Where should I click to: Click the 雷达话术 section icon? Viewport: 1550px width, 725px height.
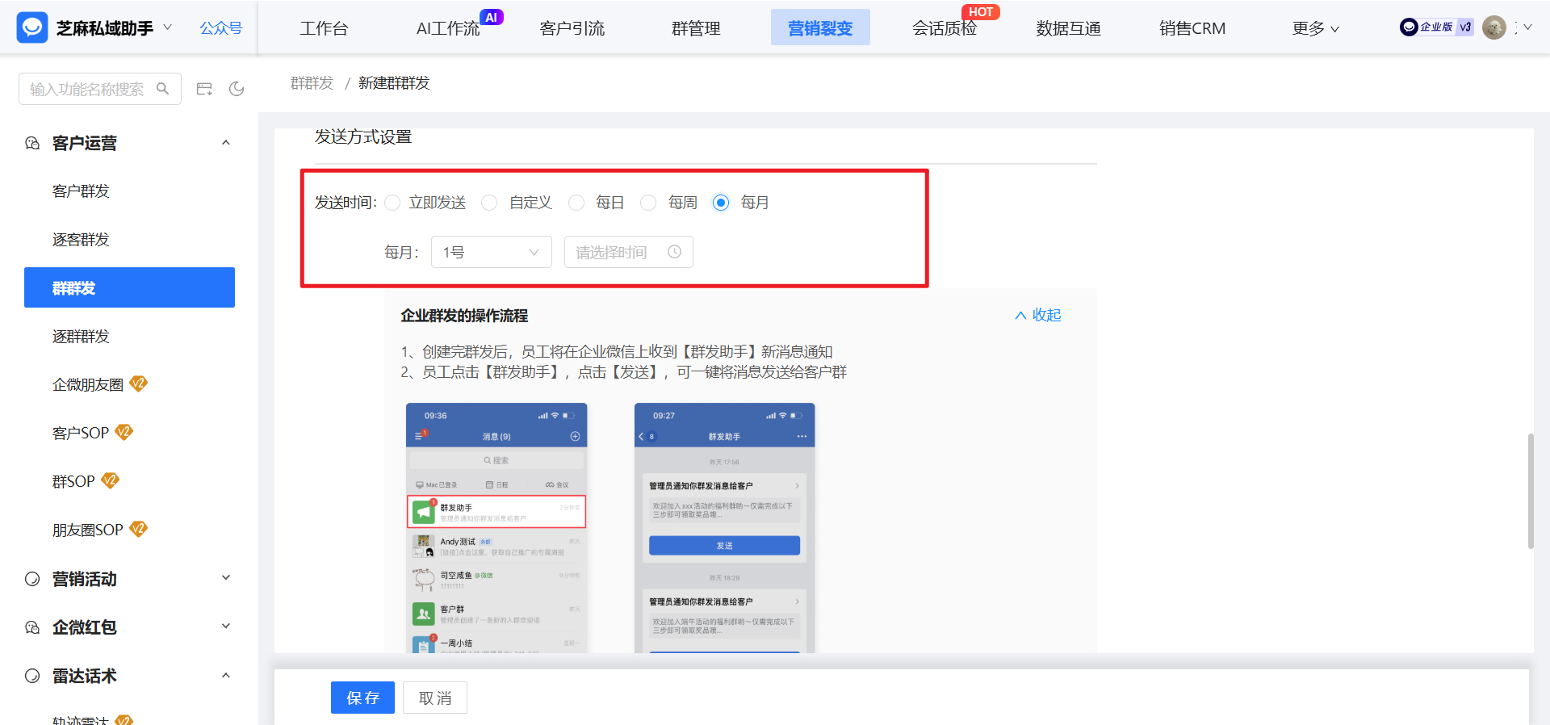(32, 675)
